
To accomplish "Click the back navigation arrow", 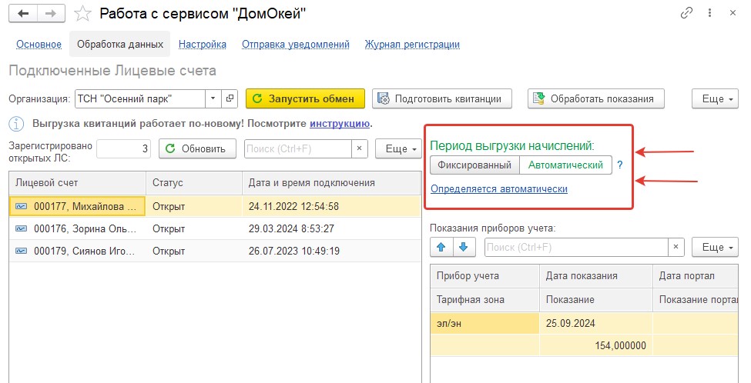I will [23, 14].
